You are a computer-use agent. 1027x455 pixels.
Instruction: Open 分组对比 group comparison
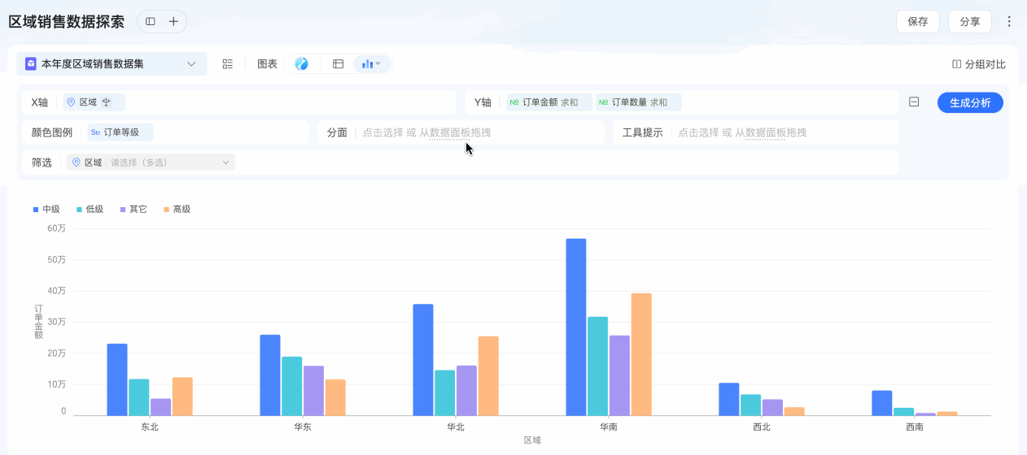(x=979, y=64)
